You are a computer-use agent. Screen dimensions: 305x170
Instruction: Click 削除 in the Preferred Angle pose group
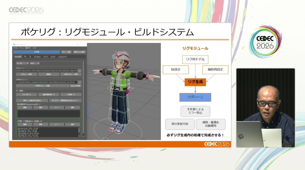41,107
